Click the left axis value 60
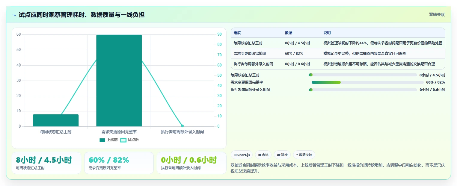This screenshot has width=457, height=186. click(x=19, y=34)
